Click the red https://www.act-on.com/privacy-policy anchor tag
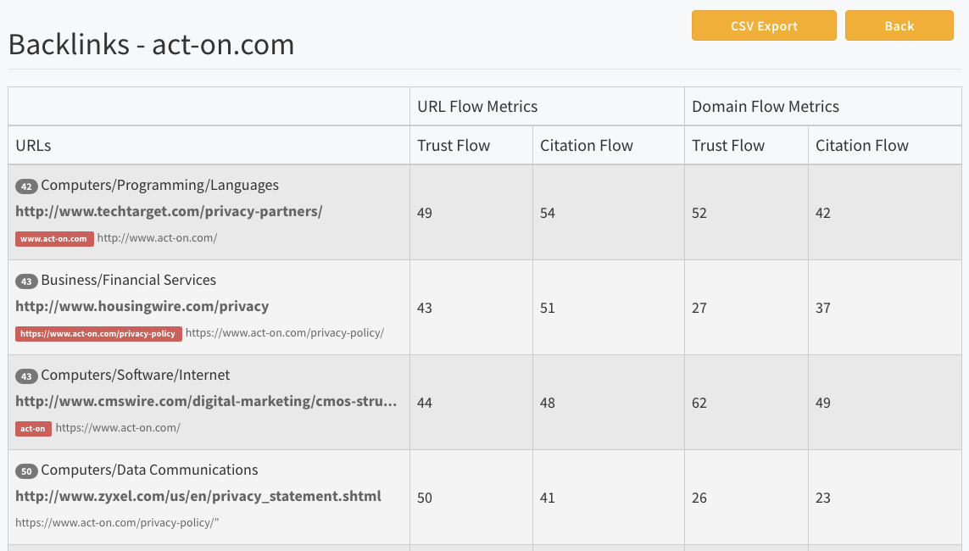 pos(98,333)
